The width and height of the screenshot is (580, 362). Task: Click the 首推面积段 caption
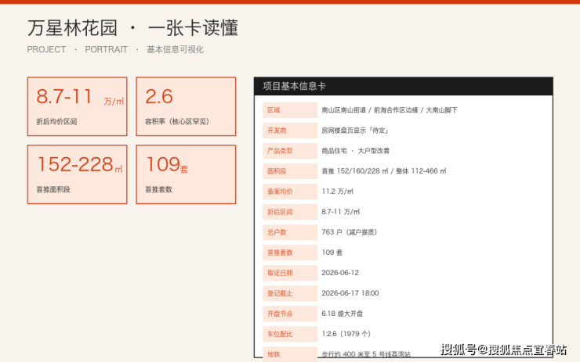[53, 189]
